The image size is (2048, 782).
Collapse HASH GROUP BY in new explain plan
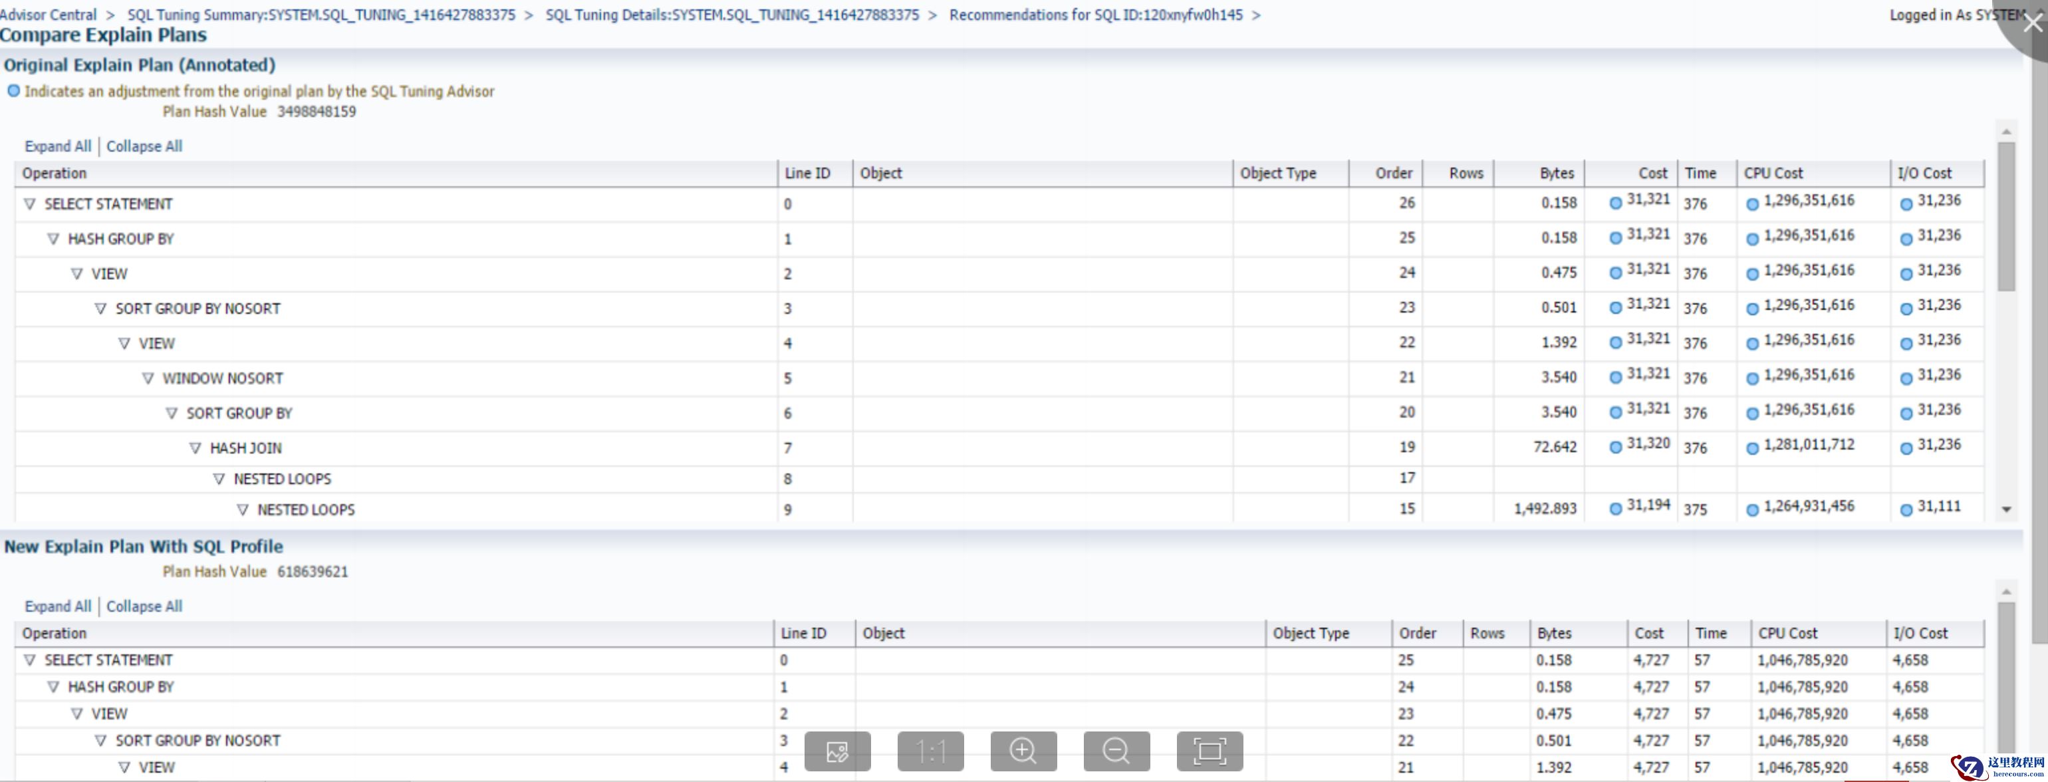(53, 687)
